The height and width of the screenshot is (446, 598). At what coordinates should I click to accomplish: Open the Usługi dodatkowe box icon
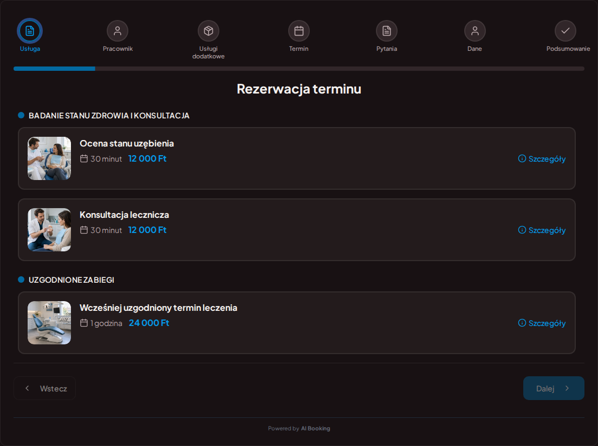click(208, 31)
